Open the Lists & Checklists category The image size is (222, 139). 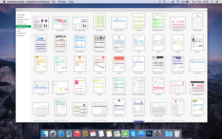click(21, 33)
